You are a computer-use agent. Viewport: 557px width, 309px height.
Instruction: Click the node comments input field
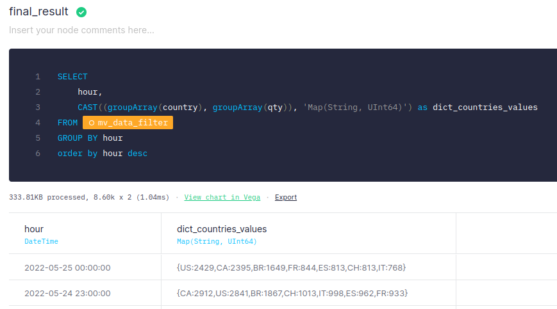[81, 30]
